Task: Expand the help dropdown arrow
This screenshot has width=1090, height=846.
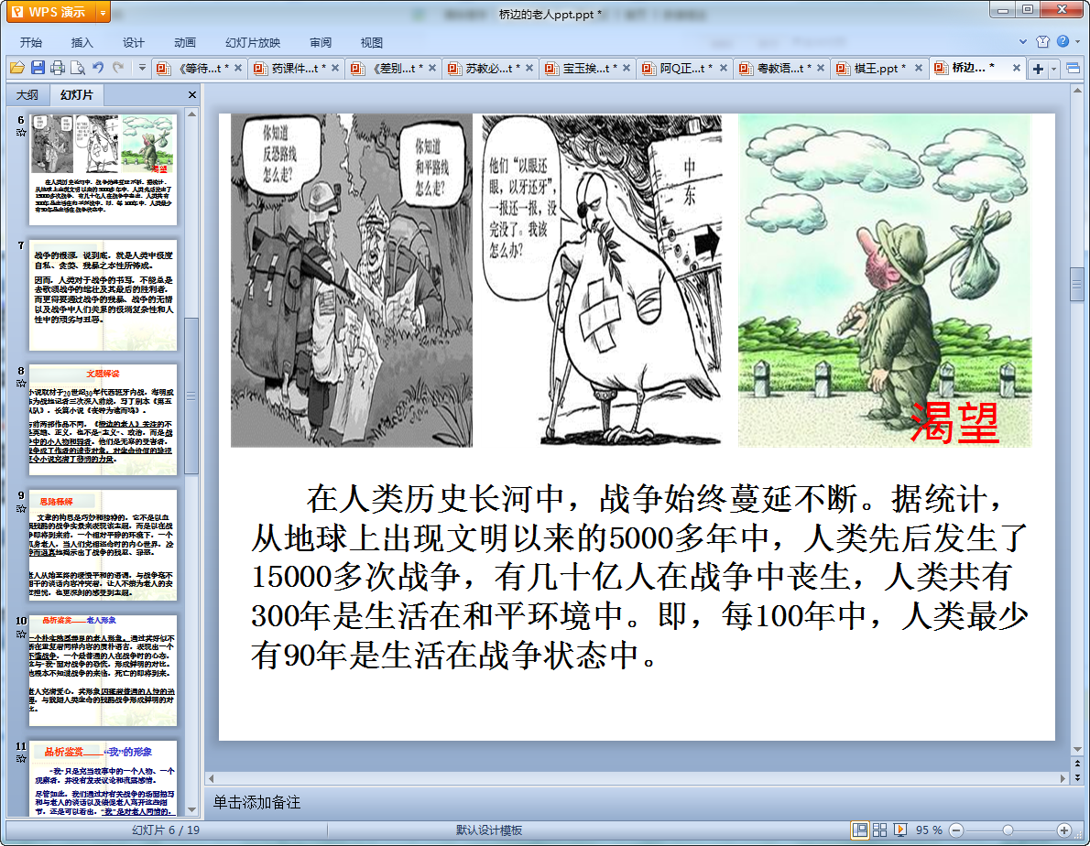Action: pos(1077,42)
